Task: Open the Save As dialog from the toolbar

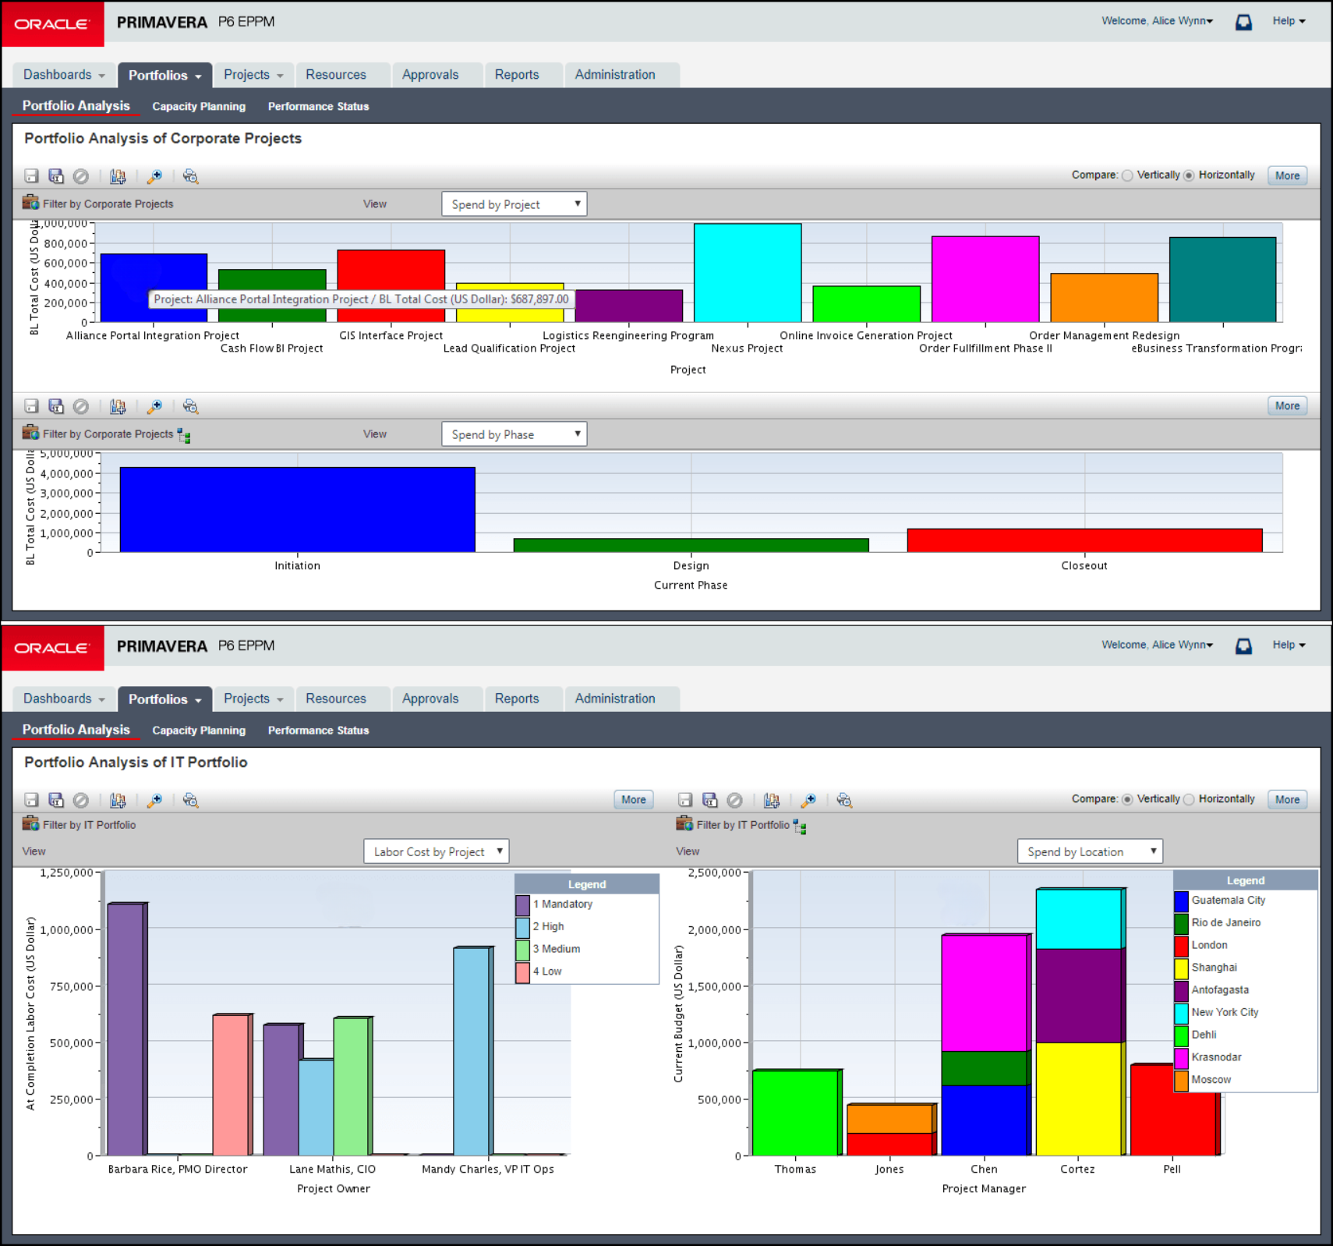Action: (56, 176)
